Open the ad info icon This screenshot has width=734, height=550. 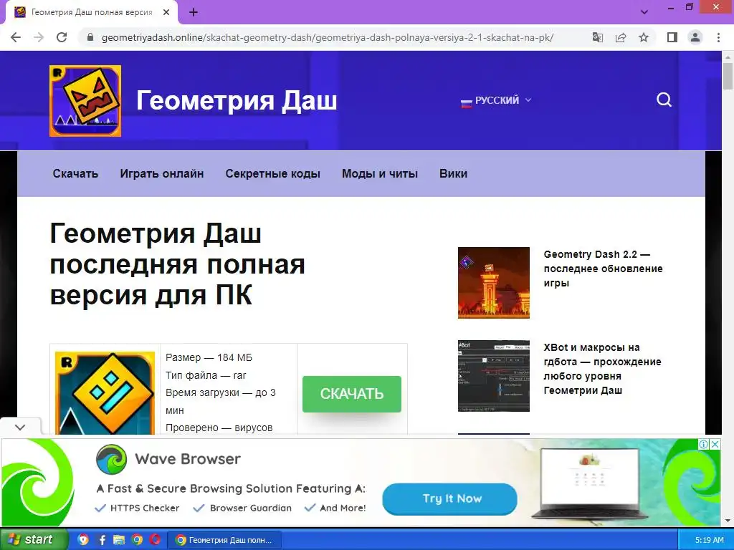coord(704,444)
